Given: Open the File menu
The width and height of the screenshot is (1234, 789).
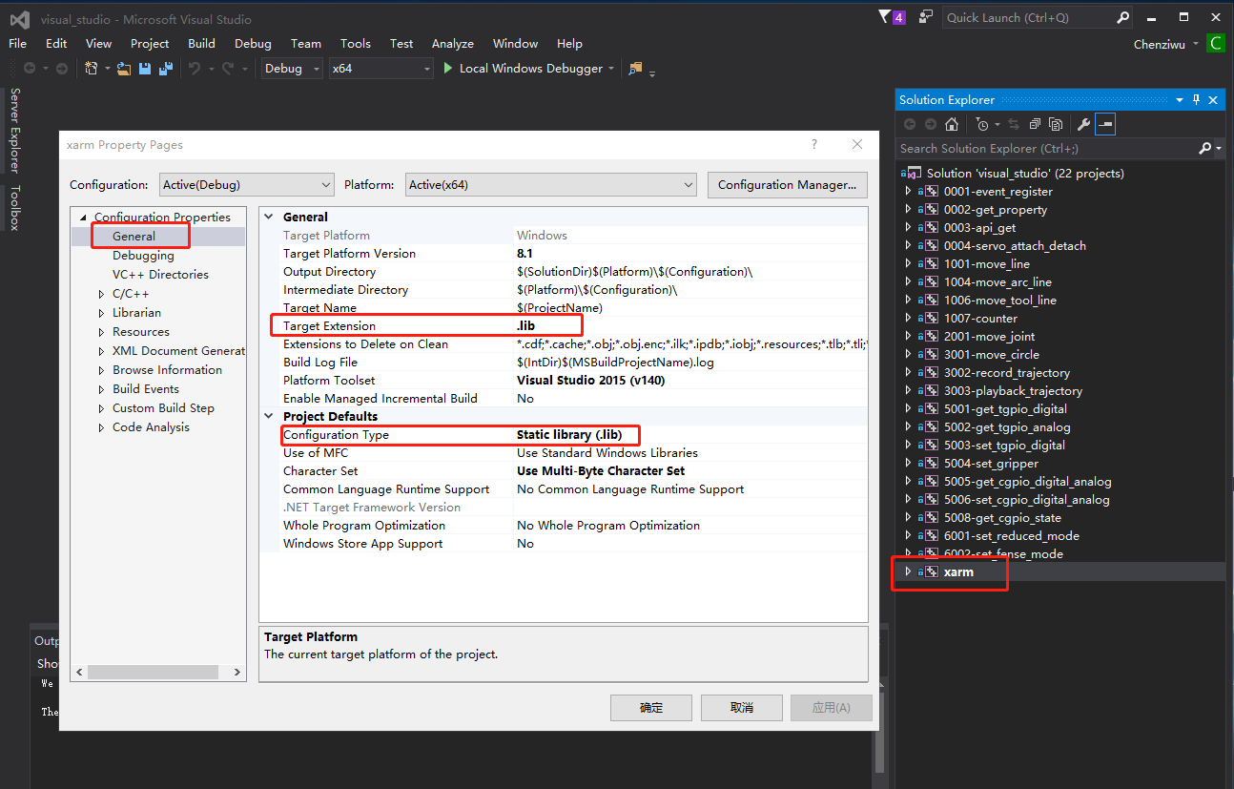Looking at the screenshot, I should pos(18,43).
